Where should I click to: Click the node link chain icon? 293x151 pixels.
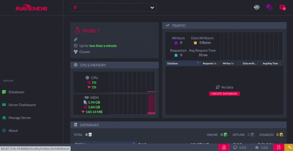pyautogui.click(x=75, y=39)
